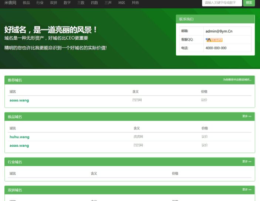The height and width of the screenshot is (201, 260).
Task: Click the 联系我们 panel header
Action: click(215, 19)
